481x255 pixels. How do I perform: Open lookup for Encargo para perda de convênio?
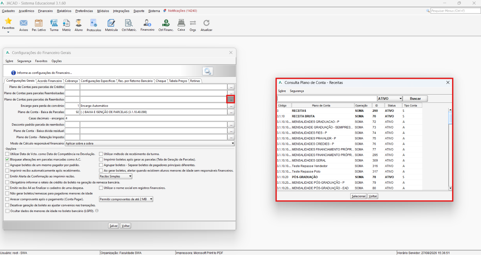(x=231, y=106)
